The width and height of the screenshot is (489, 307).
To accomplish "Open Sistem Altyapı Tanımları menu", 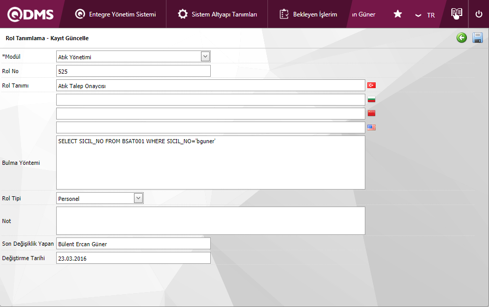I will coord(217,14).
